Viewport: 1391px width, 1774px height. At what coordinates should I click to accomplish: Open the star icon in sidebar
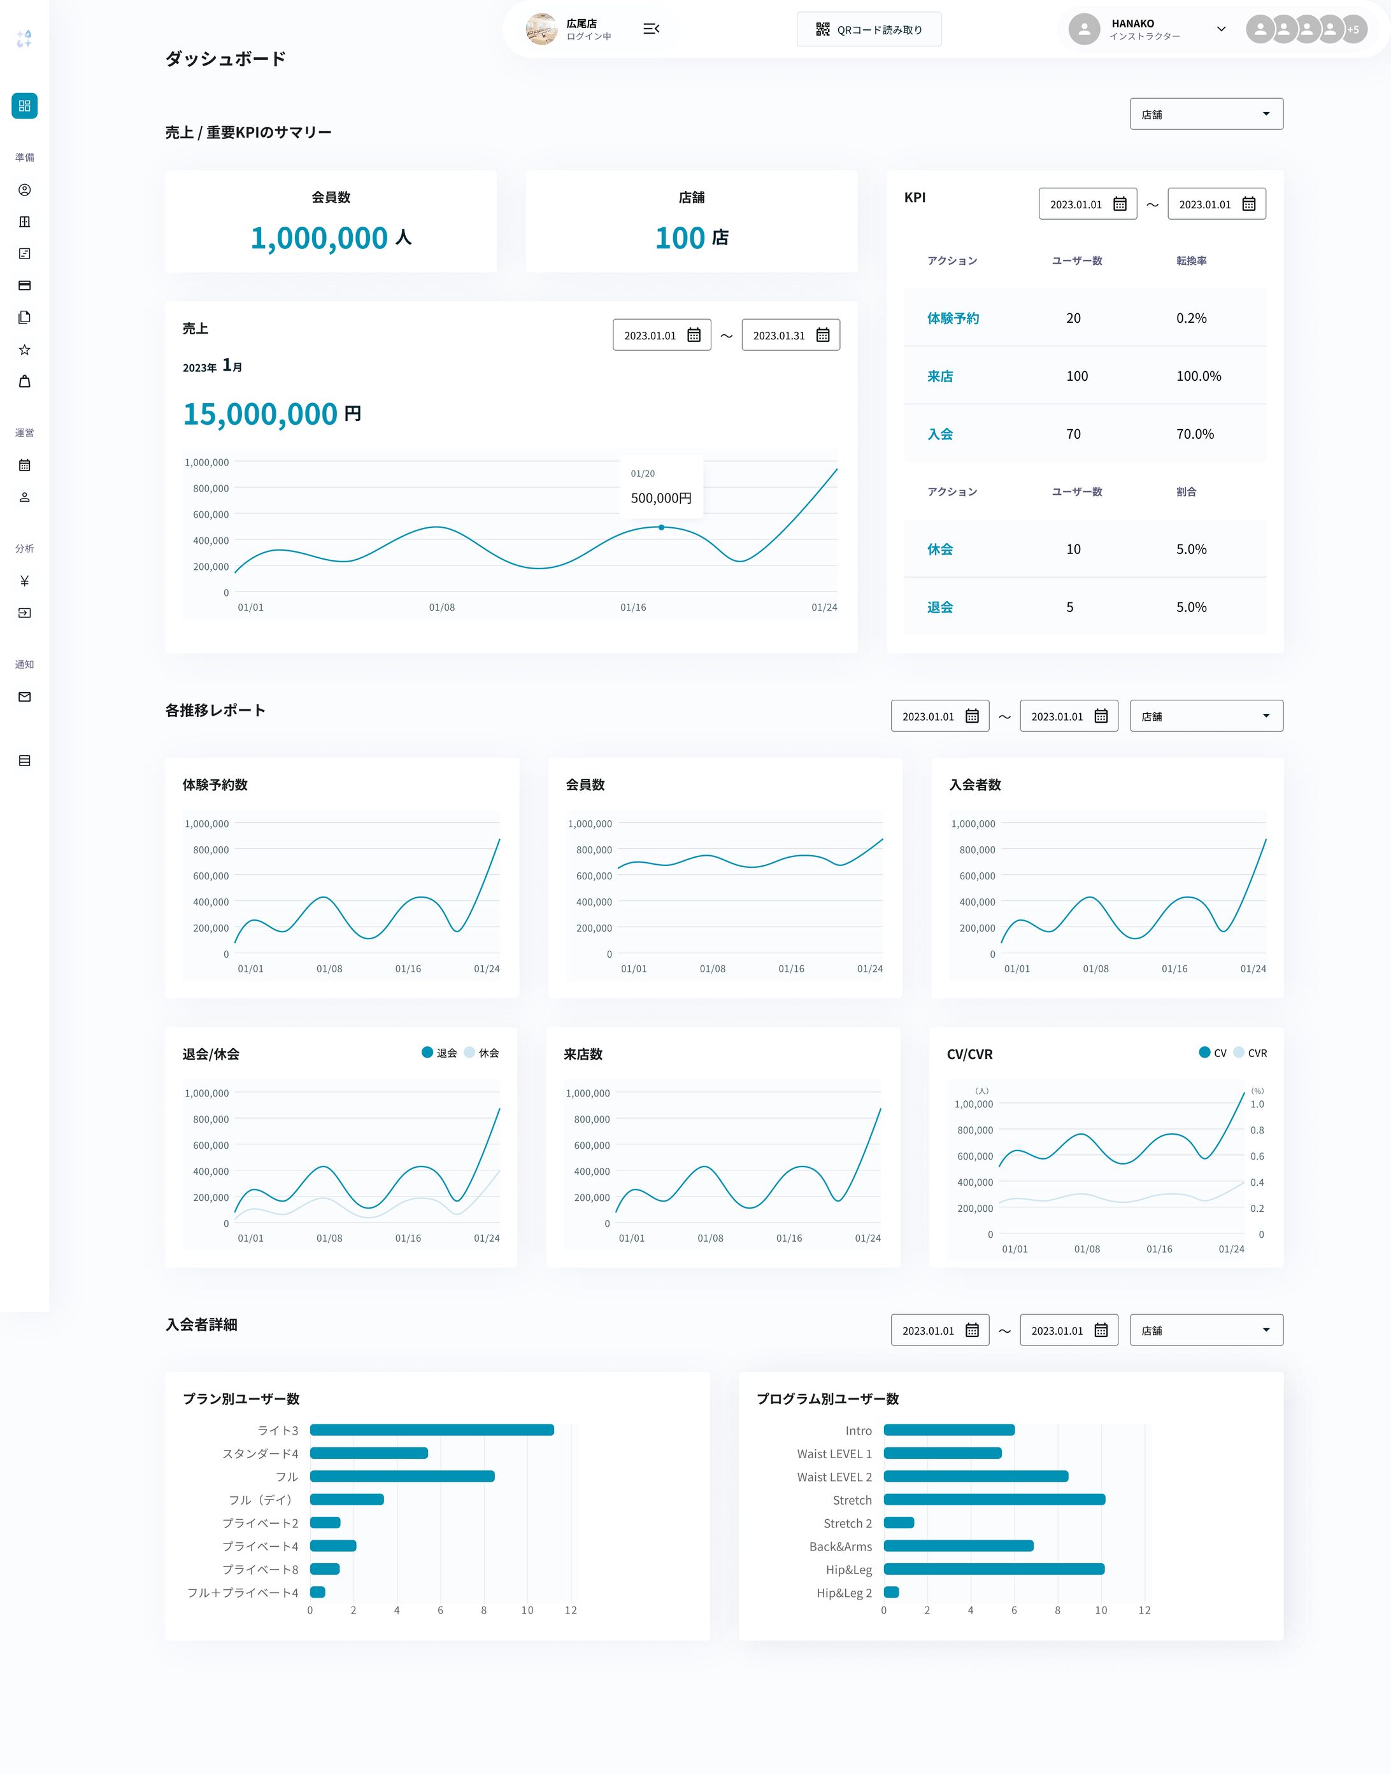(24, 350)
